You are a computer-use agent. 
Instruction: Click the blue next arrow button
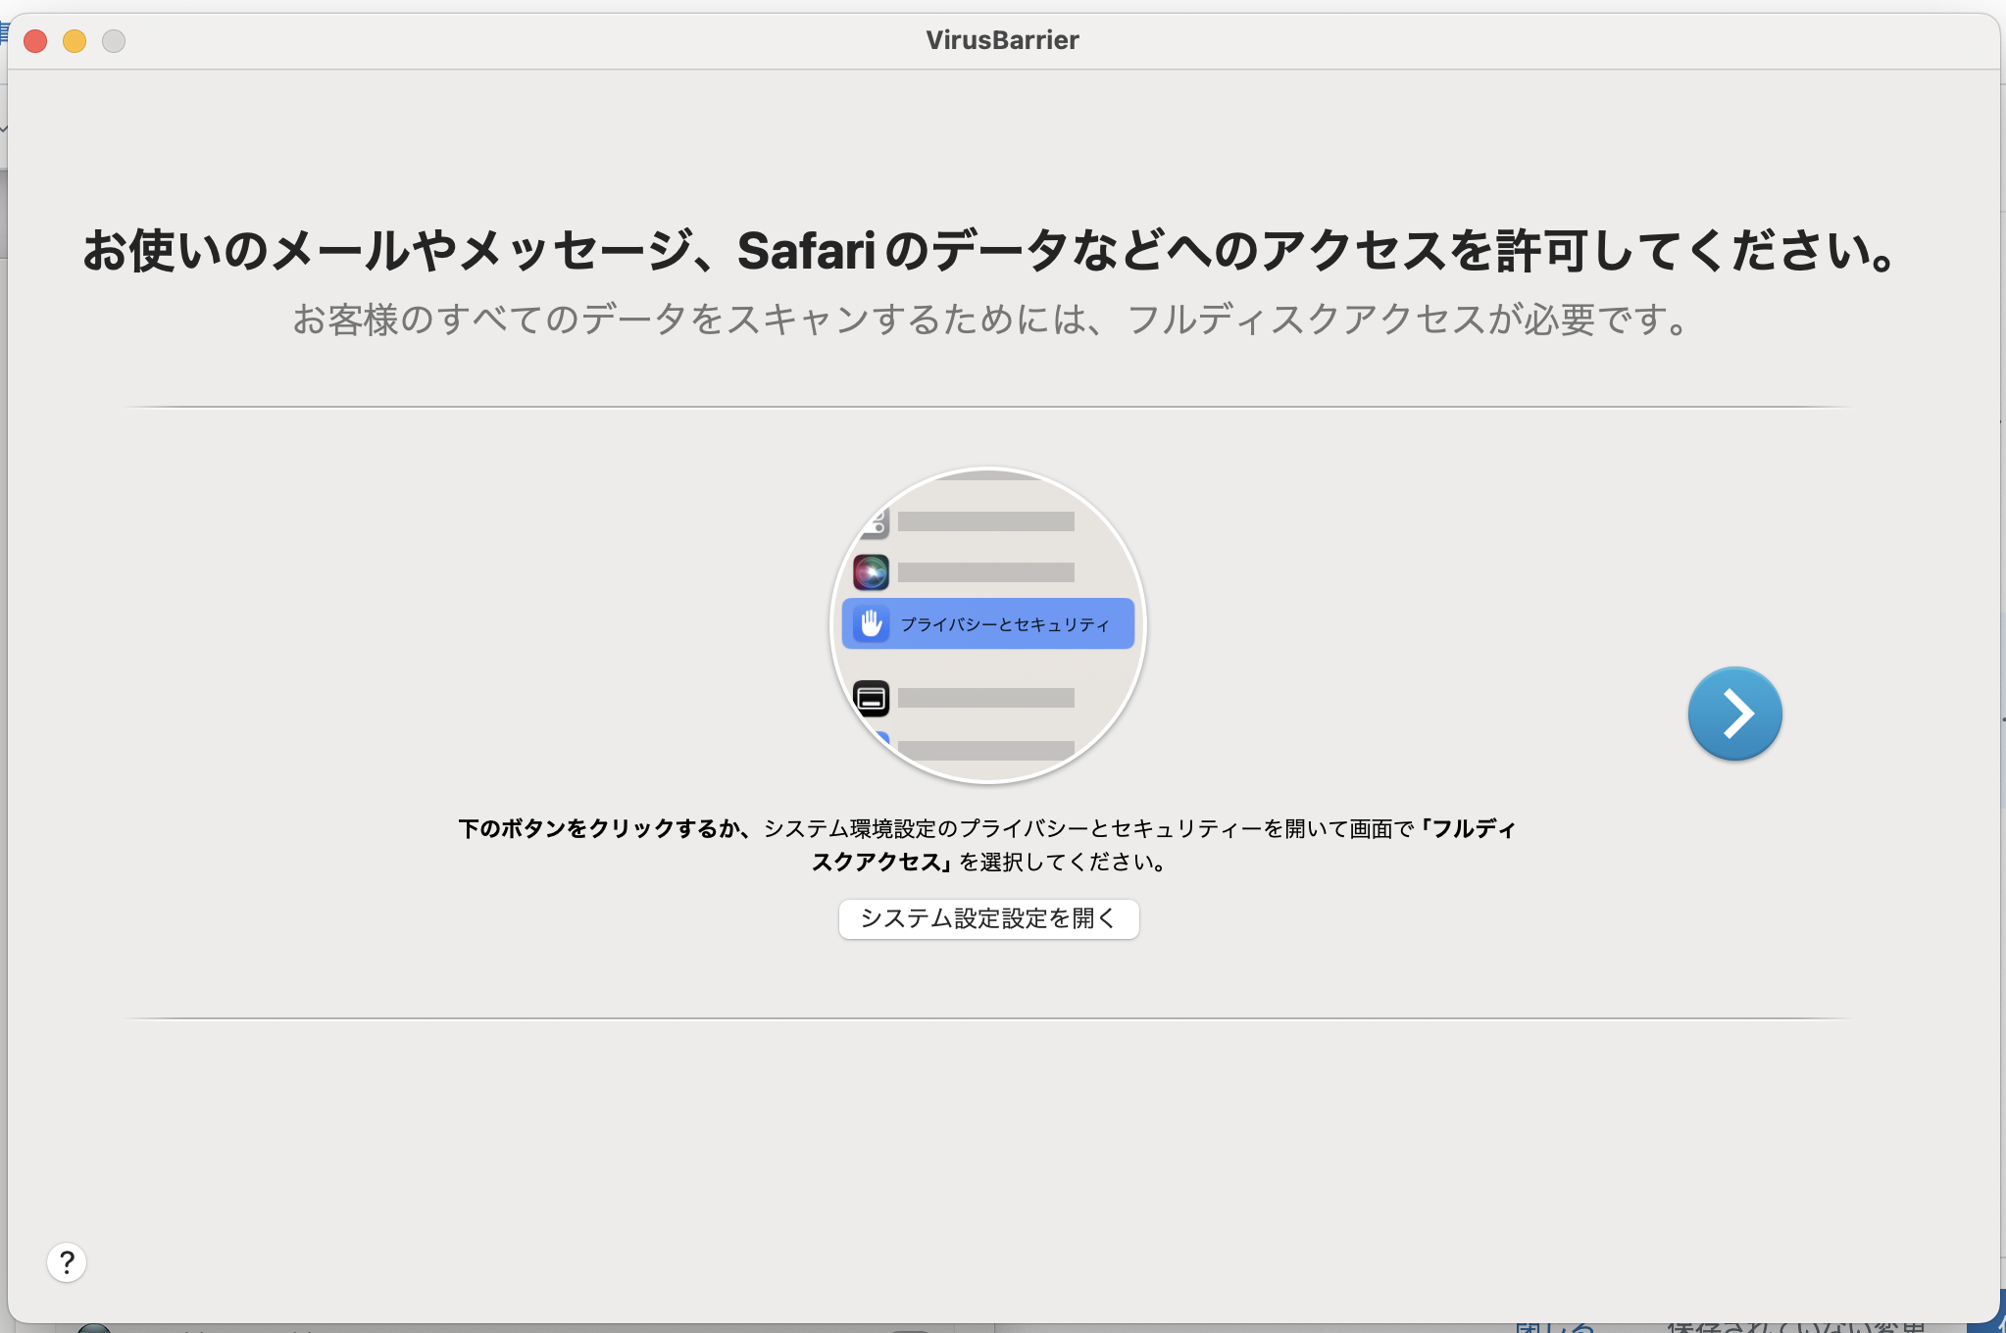[1734, 714]
